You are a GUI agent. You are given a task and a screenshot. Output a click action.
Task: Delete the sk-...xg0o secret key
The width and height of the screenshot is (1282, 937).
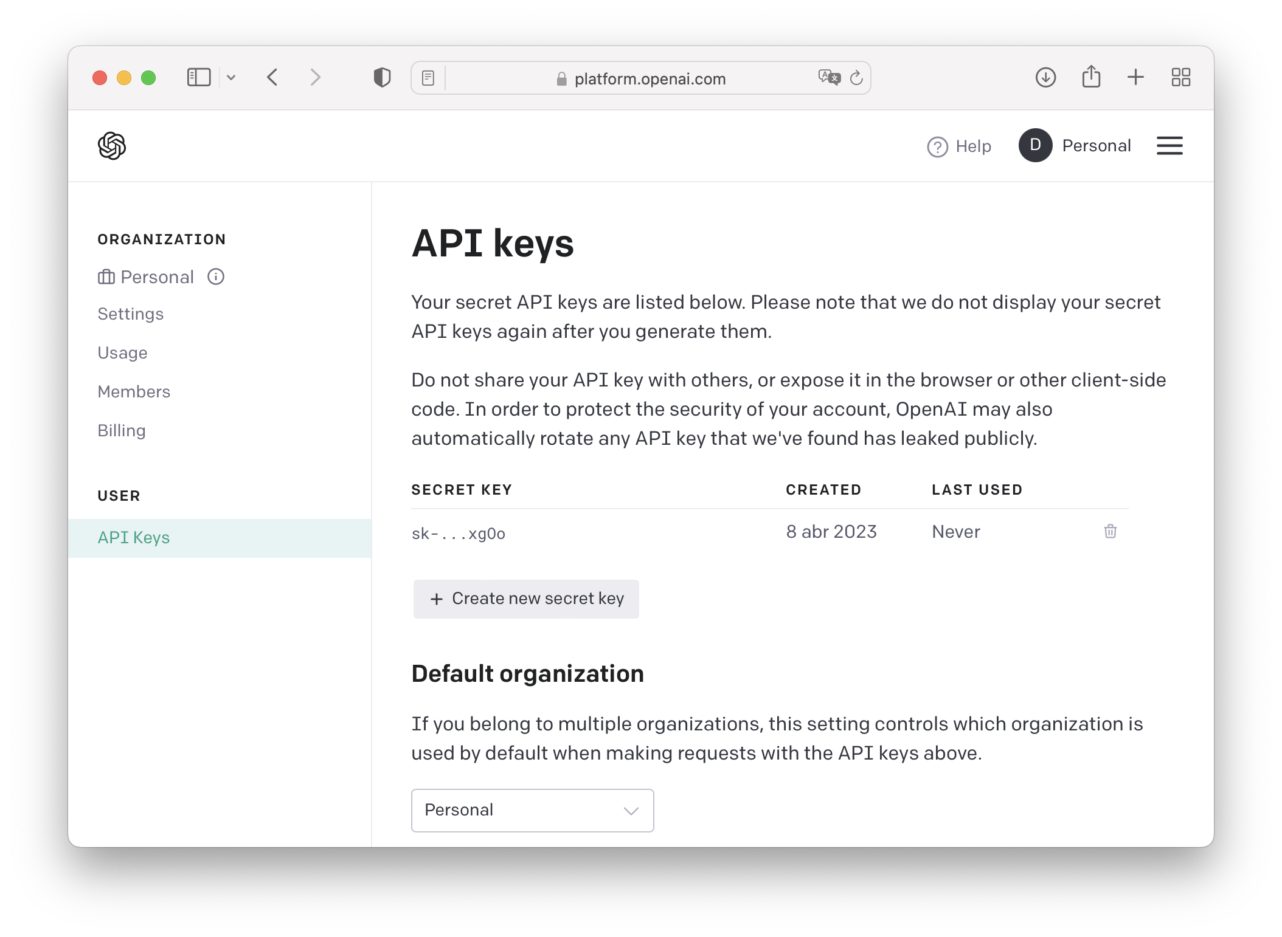tap(1110, 532)
